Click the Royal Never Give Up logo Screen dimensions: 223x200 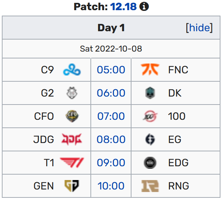coord(150,186)
